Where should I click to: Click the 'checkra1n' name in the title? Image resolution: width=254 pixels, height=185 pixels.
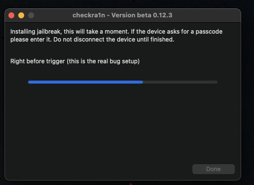point(89,15)
